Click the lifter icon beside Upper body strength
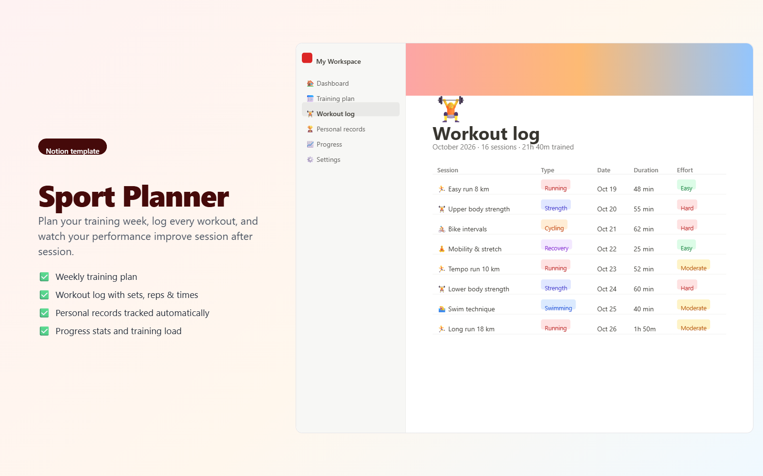The width and height of the screenshot is (763, 476). (x=442, y=209)
